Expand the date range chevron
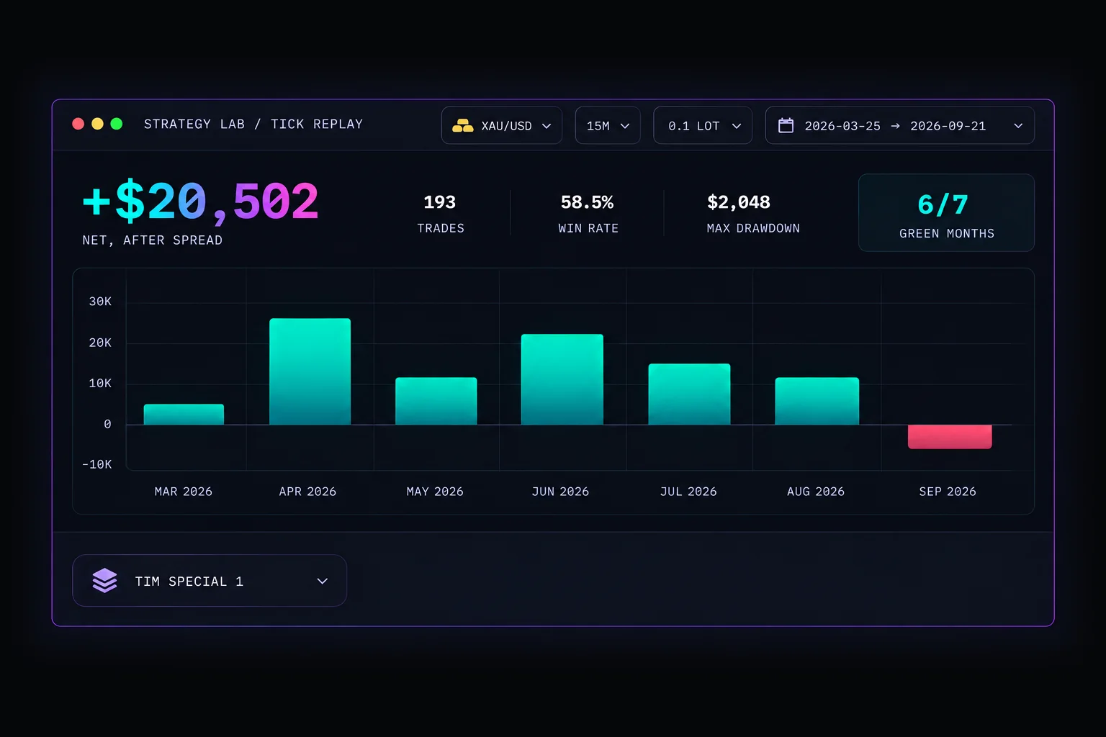This screenshot has width=1106, height=737. [1018, 126]
